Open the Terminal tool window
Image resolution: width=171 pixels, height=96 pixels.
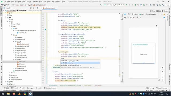pos(14,88)
